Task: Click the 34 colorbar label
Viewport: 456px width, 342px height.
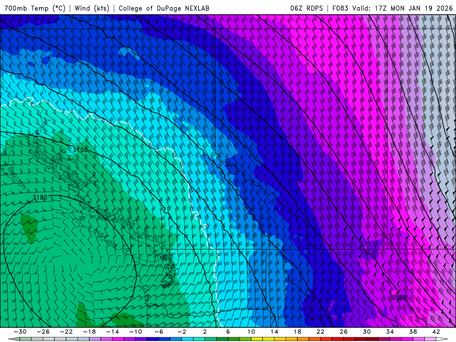Action: [x=390, y=332]
